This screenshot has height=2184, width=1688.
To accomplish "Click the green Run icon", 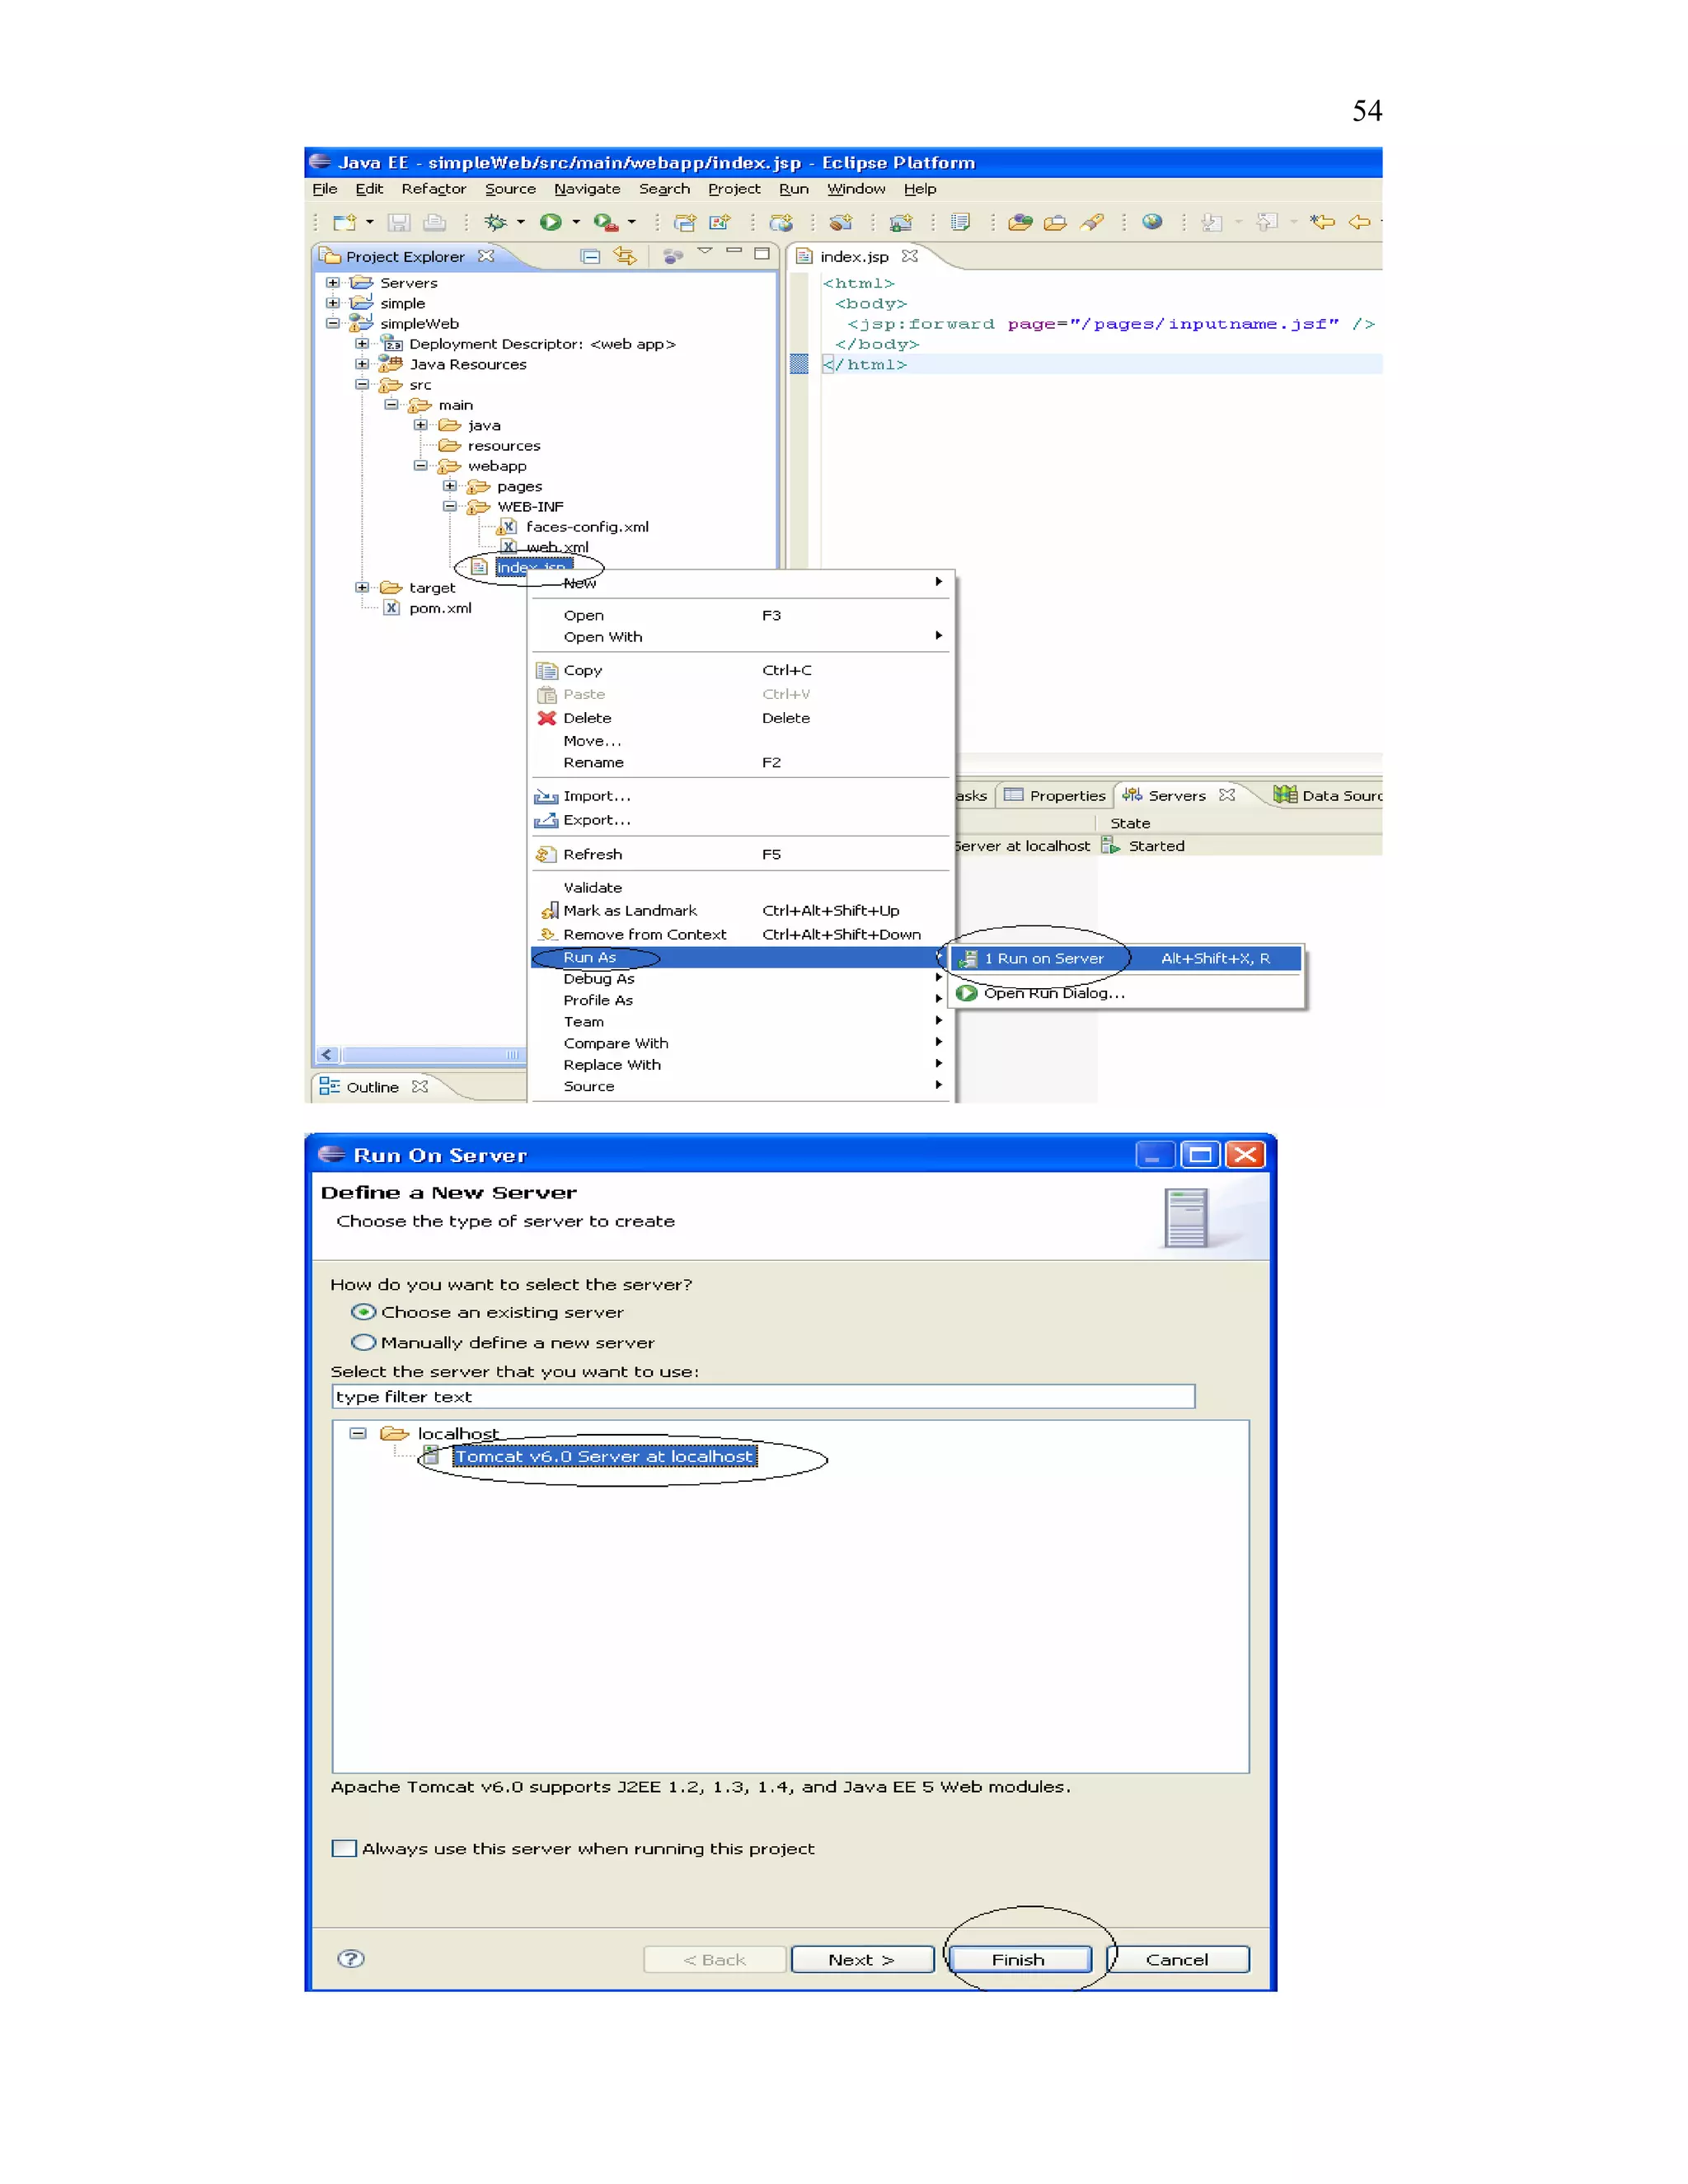I will [550, 222].
